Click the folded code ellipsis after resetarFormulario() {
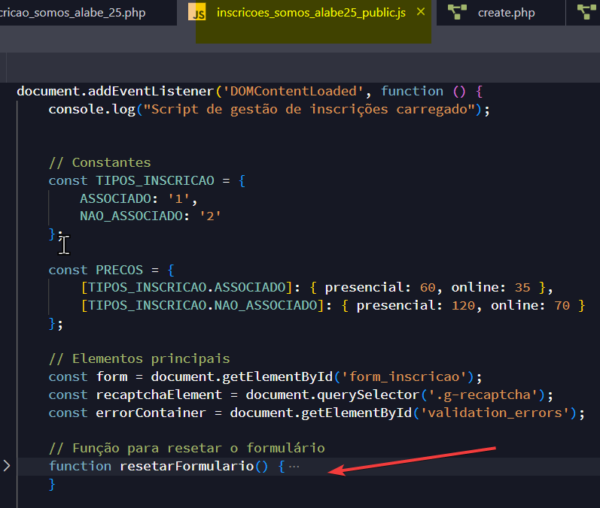Image resolution: width=600 pixels, height=508 pixels. (294, 467)
